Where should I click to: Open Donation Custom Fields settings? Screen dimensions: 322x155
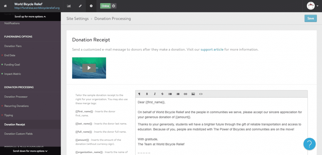pyautogui.click(x=19, y=134)
